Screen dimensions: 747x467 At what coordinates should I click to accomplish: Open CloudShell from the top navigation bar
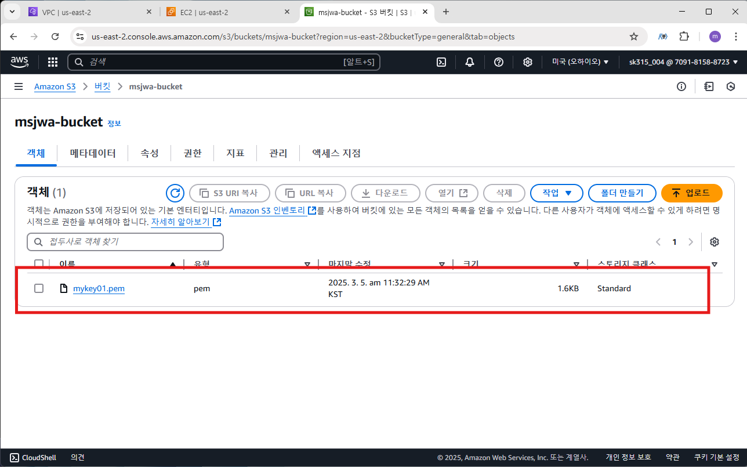click(441, 62)
